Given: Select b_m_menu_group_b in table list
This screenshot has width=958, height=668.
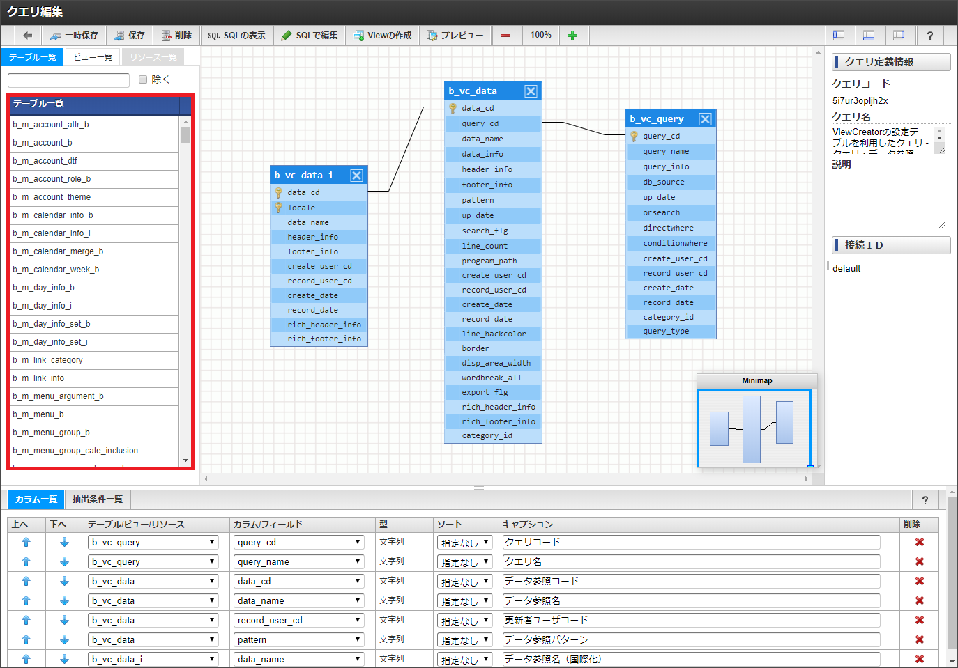Looking at the screenshot, I should [x=95, y=433].
